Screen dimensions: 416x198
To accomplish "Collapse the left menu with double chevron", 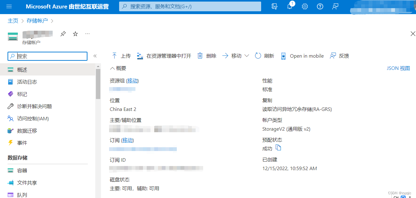I will click(x=95, y=56).
